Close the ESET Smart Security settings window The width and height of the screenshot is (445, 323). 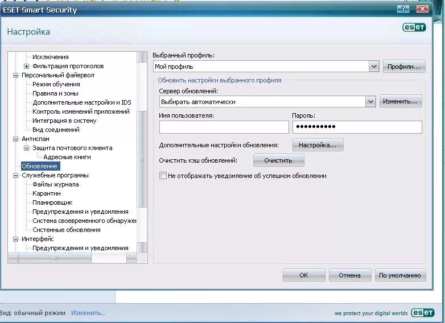pos(422,9)
